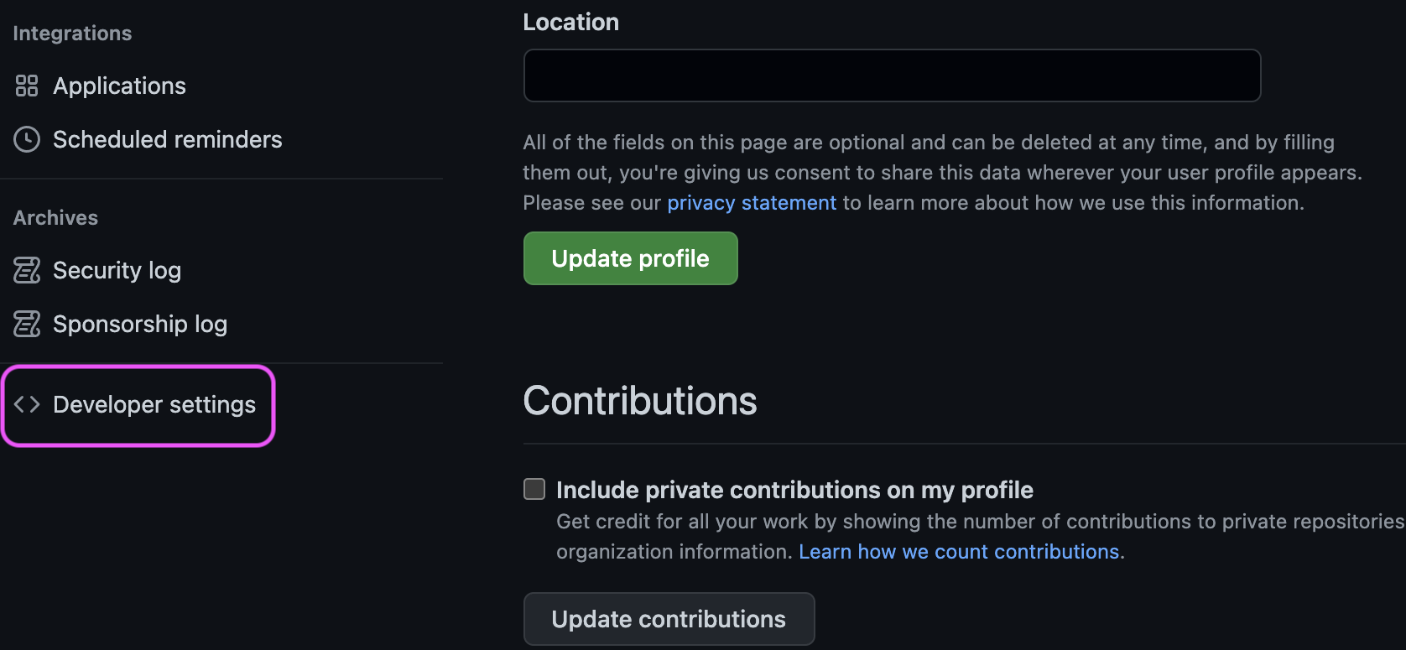
Task: Enable the Include private contributions checkbox
Action: (534, 489)
